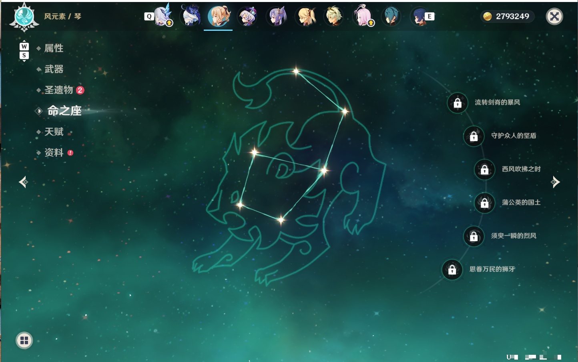Click the lock icon for 蒲公英的国土
This screenshot has height=362, width=578.
[485, 203]
